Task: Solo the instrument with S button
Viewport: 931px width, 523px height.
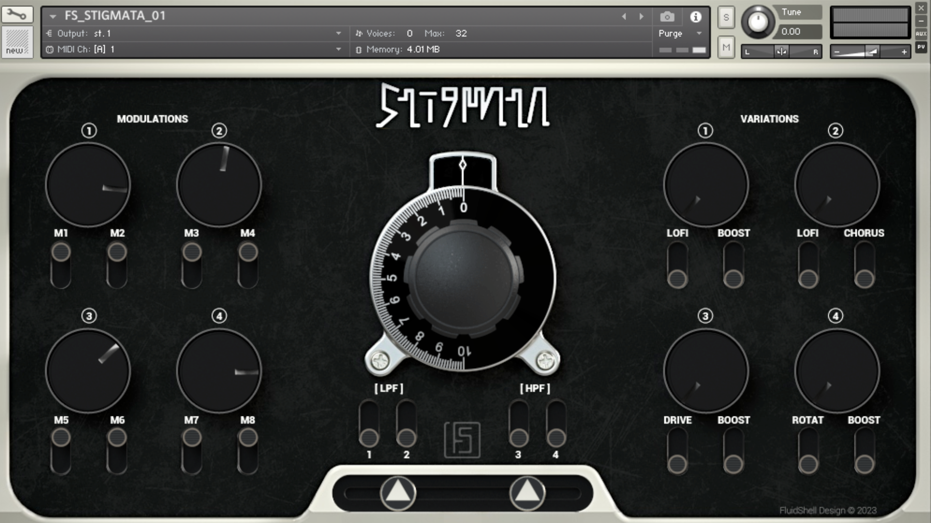Action: (x=726, y=18)
